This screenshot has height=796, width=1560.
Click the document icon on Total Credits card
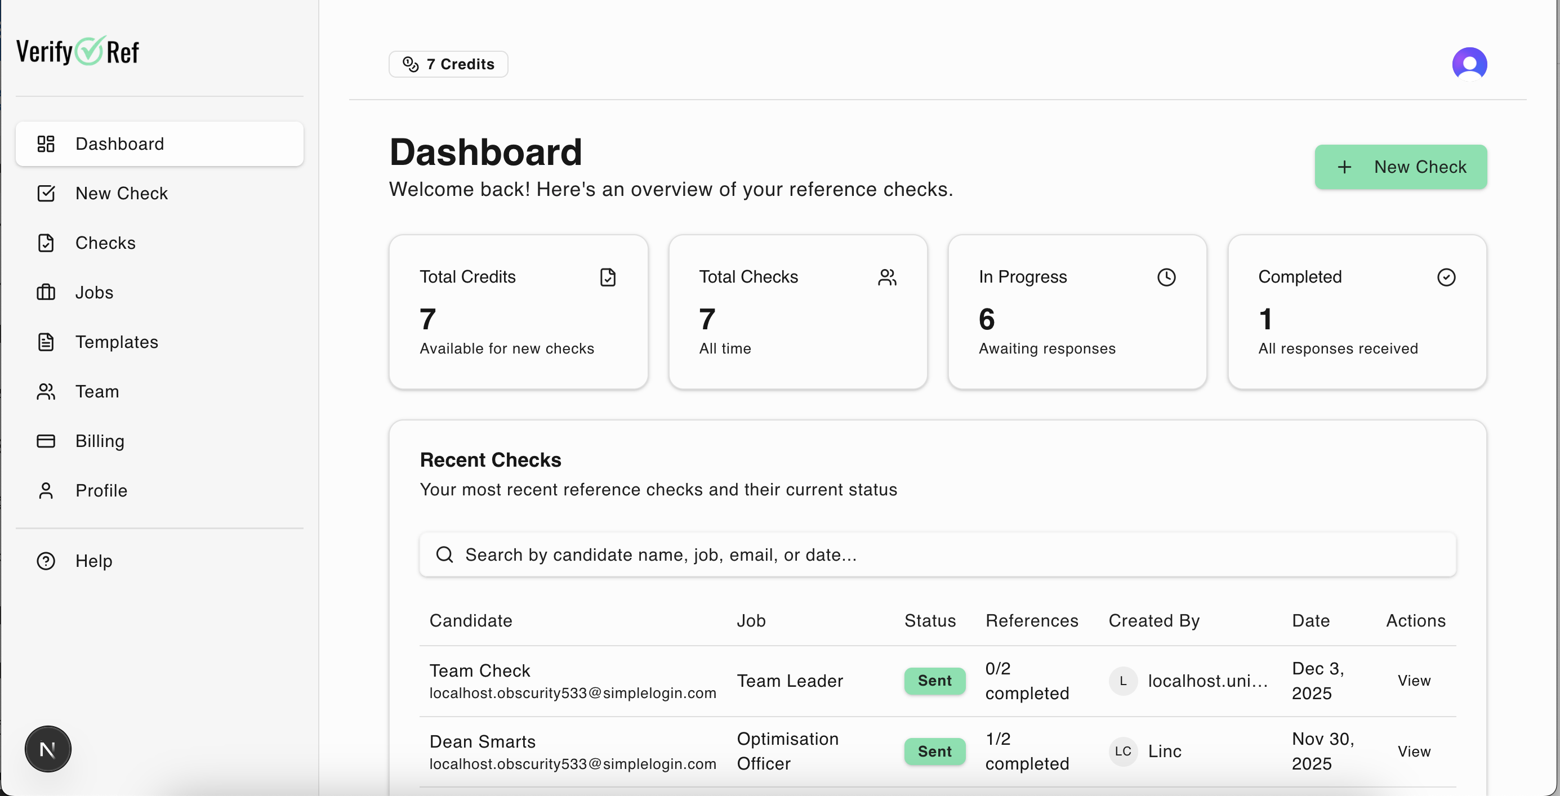pyautogui.click(x=608, y=277)
